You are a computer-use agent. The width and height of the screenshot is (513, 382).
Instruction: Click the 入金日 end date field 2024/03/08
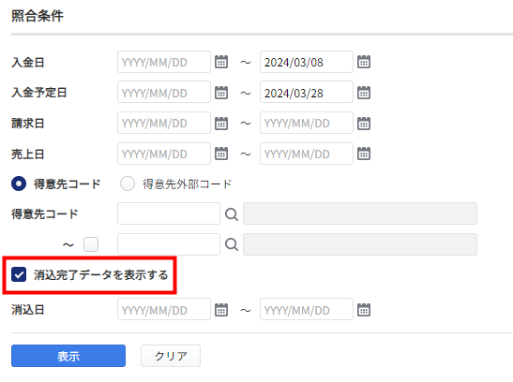(x=307, y=62)
